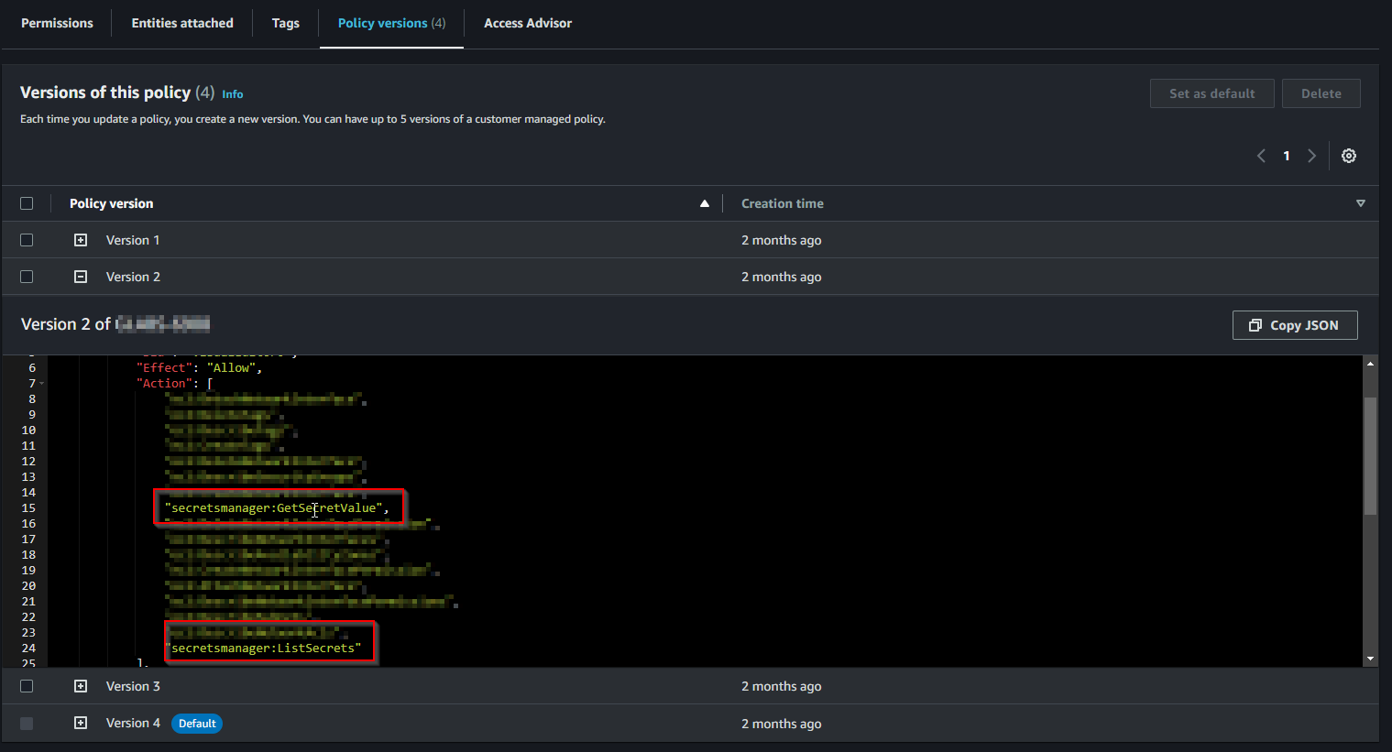Copy the policy JSON
This screenshot has width=1392, height=752.
coord(1295,325)
